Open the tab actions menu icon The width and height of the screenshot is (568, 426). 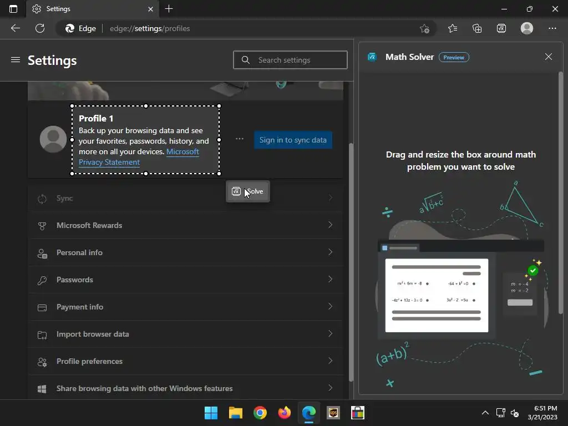click(x=13, y=9)
